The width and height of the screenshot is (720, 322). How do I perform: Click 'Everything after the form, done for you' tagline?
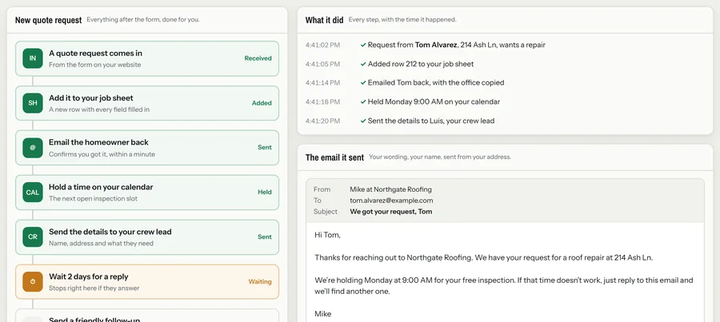click(x=143, y=20)
